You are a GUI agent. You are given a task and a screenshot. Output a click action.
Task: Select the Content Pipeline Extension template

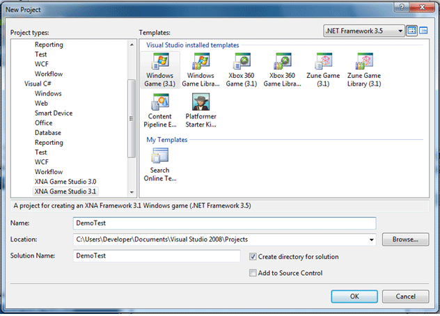[160, 111]
